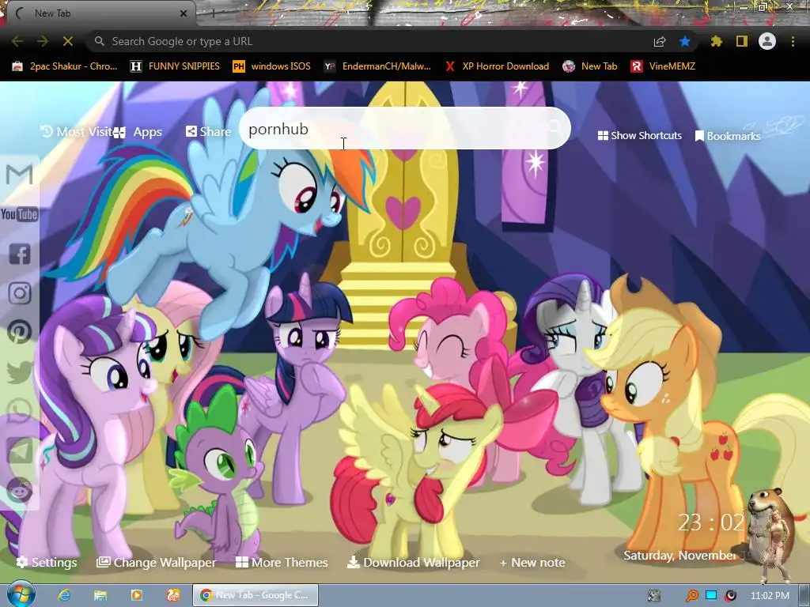Click the share page icon in address bar
Screen dimensions: 810x607
click(x=660, y=42)
